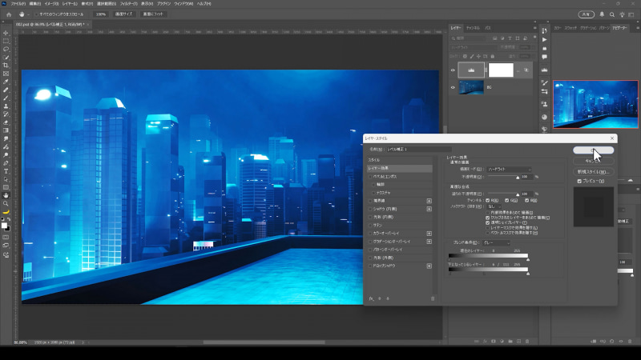Select the Type tool
The width and height of the screenshot is (641, 360).
pyautogui.click(x=6, y=170)
